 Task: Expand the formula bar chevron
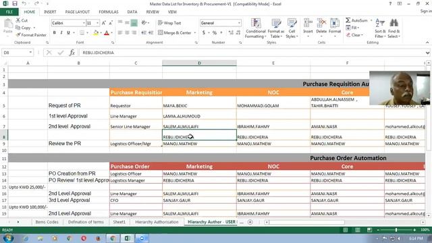coord(427,53)
